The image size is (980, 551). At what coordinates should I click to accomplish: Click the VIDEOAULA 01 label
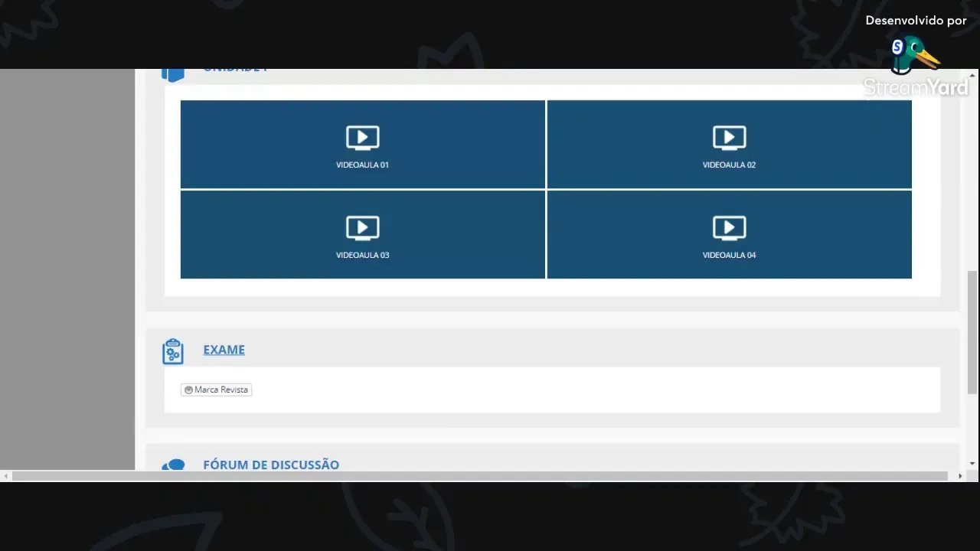(x=363, y=165)
